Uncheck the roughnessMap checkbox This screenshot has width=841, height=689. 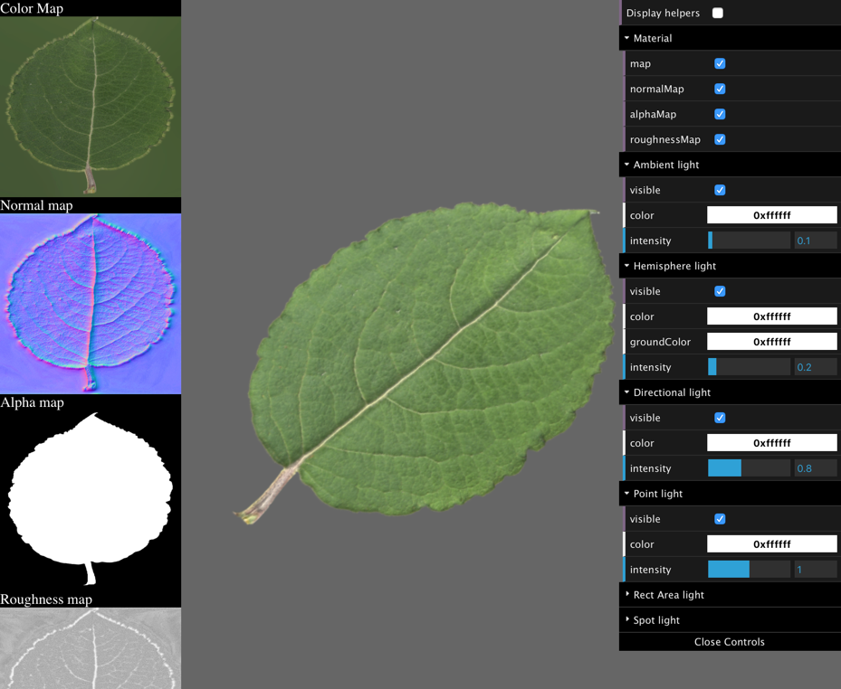coord(720,139)
